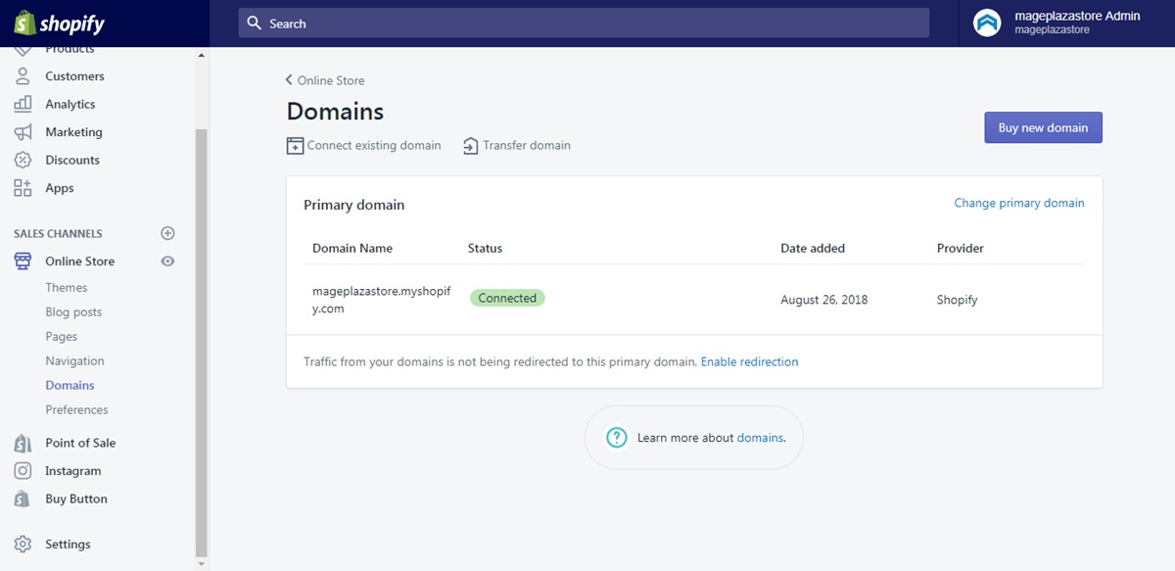The image size is (1175, 571).
Task: Open the mageplazastore Admin account menu
Action: (x=1066, y=24)
